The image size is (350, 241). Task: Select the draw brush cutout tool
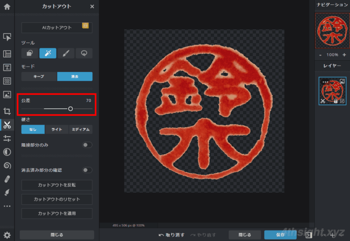click(x=66, y=53)
